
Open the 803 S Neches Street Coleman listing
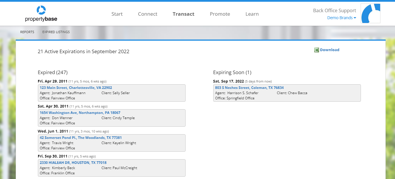tap(250, 87)
